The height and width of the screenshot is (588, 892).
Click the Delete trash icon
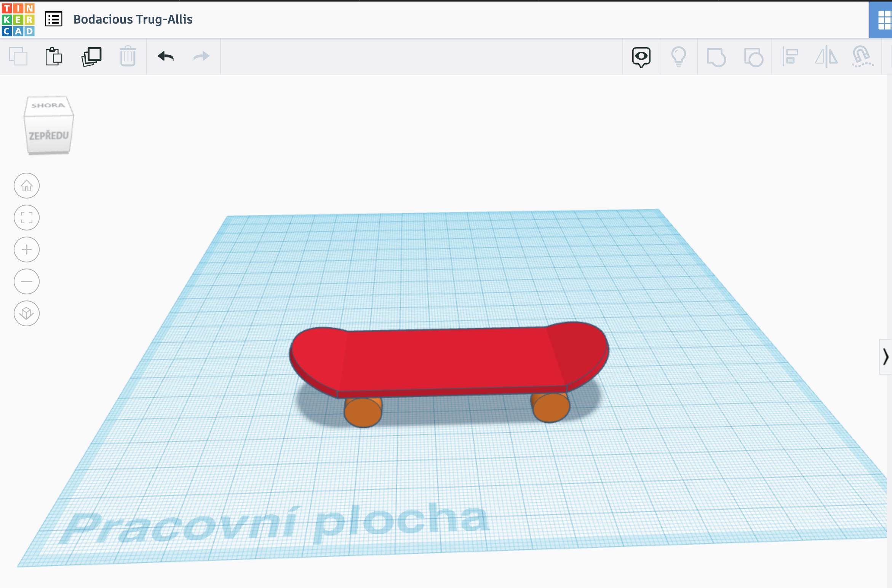128,57
